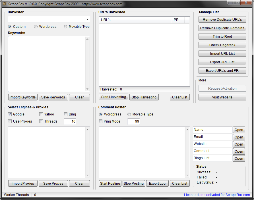This screenshot has width=254, height=200.
Task: Click the Name input field
Action: [x=213, y=130]
